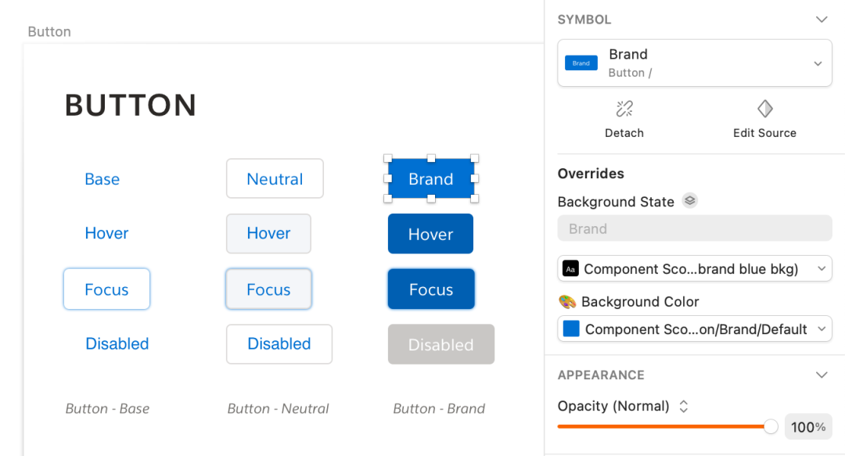
Task: Click the Aa text style icon
Action: 570,269
